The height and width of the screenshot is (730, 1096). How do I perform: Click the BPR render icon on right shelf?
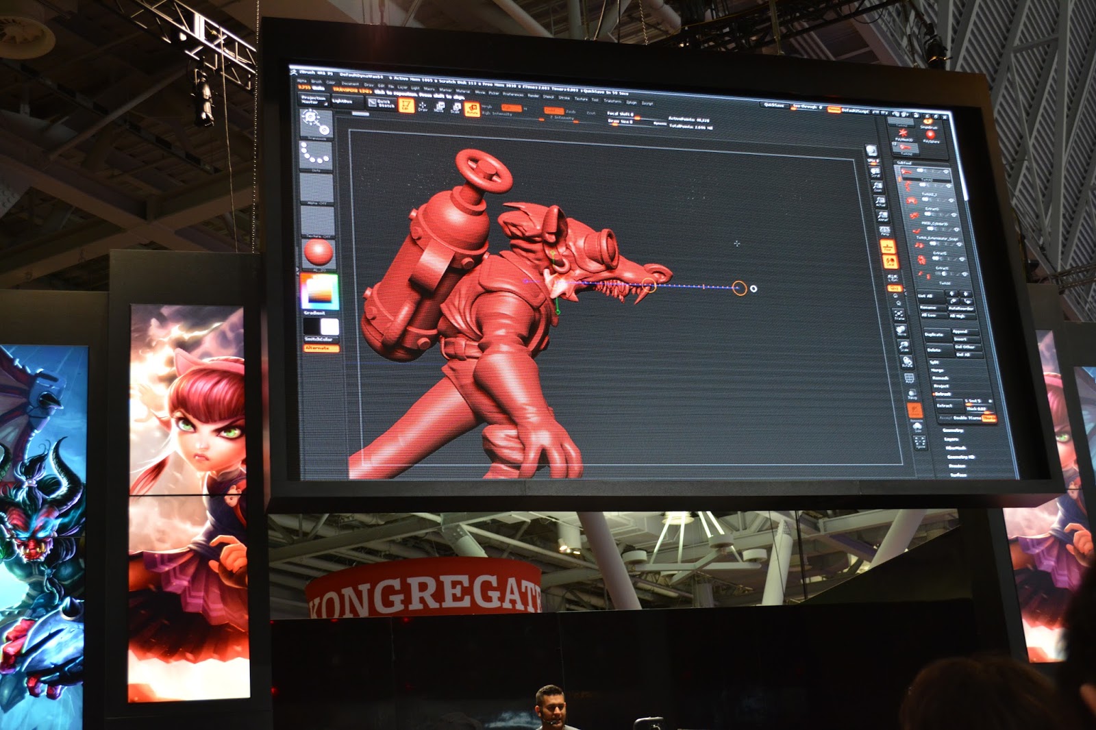click(x=871, y=151)
